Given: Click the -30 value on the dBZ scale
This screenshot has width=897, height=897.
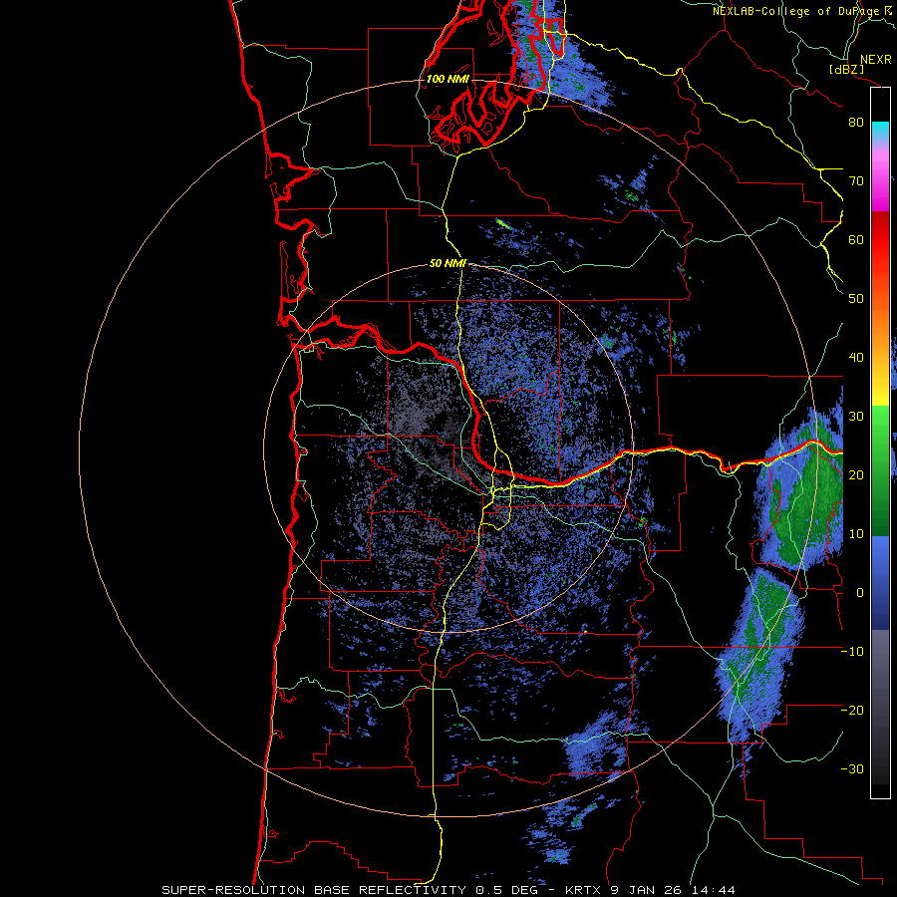Looking at the screenshot, I should tap(852, 768).
